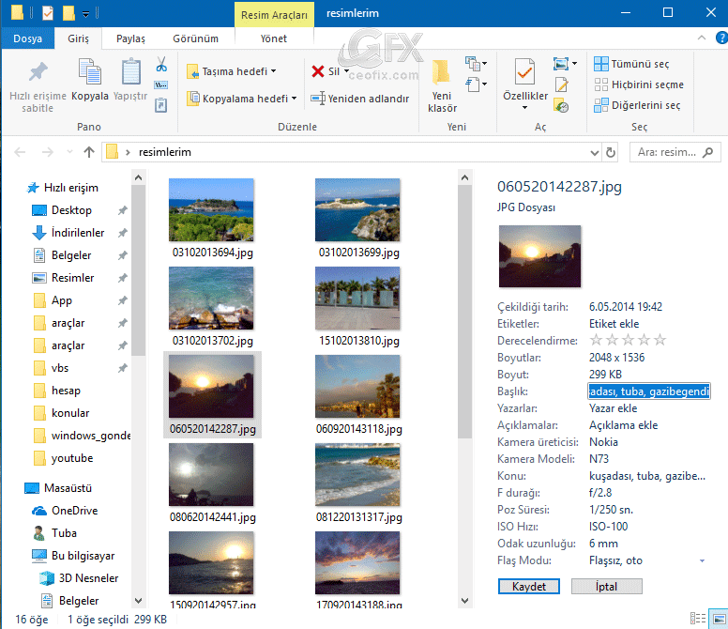The height and width of the screenshot is (629, 728).
Task: Go up one folder level arrow
Action: pos(89,152)
